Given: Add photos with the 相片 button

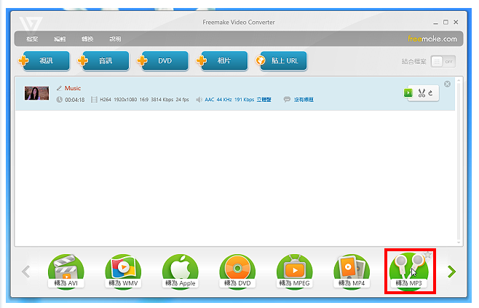Looking at the screenshot, I should point(224,60).
